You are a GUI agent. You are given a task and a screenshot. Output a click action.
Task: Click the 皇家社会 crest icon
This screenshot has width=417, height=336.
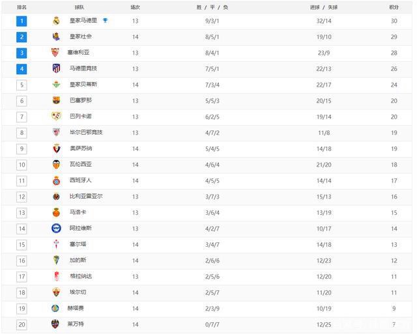[x=56, y=36]
